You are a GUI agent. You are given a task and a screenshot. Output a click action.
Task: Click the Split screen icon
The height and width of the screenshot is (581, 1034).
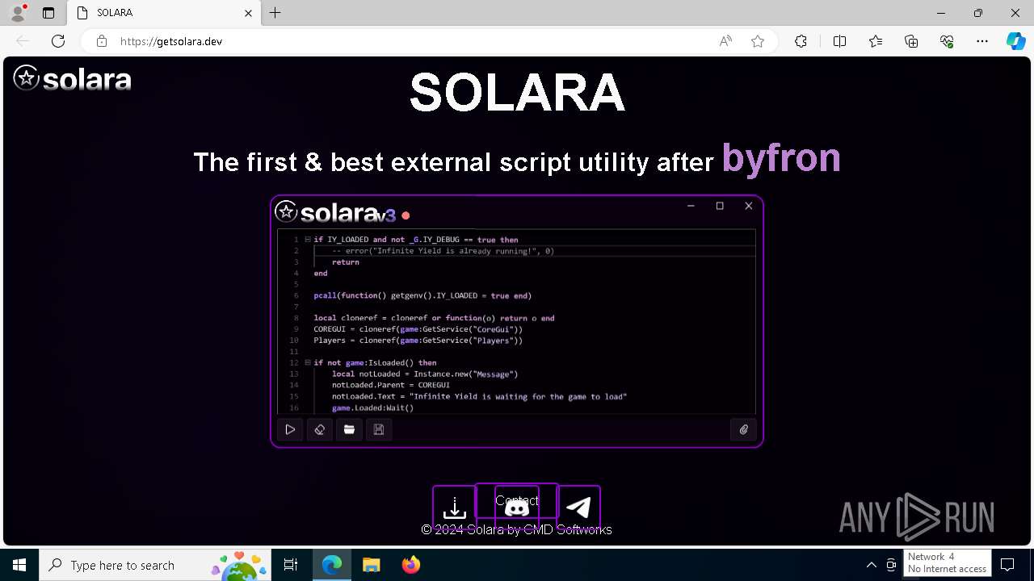[839, 41]
